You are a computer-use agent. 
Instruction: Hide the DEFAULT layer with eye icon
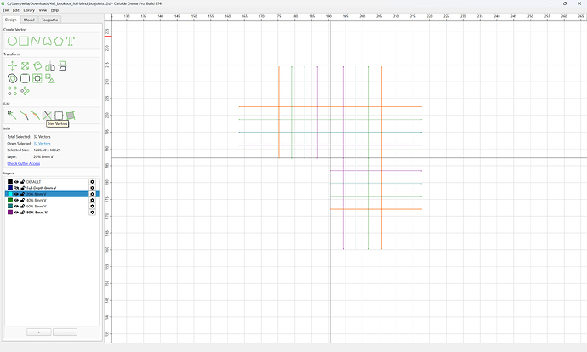[x=16, y=182]
